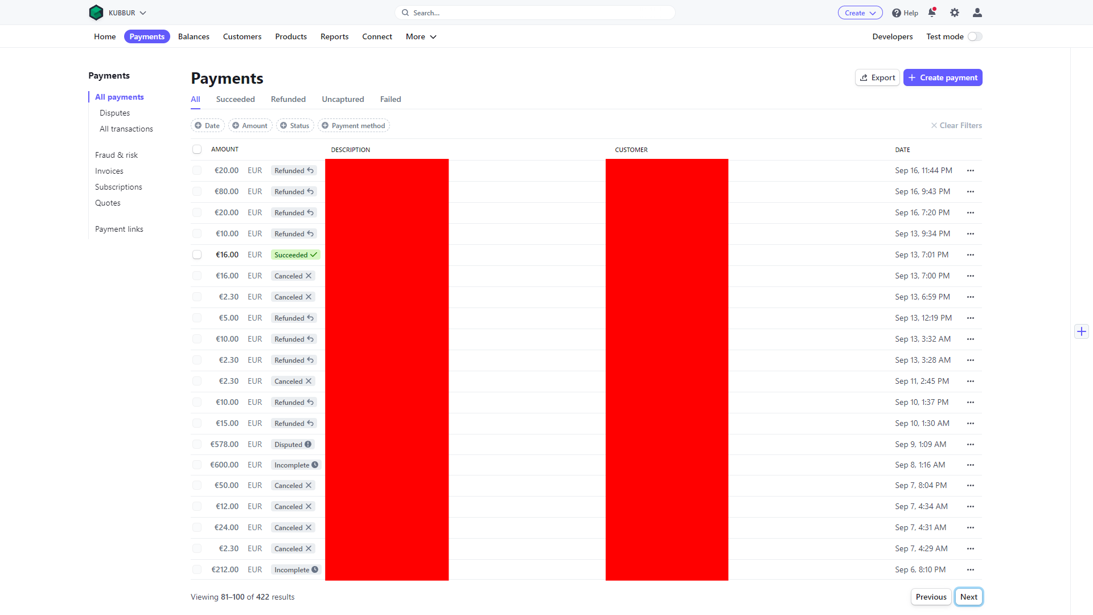Click the Create payment button
Screen dimensions: 1093x615
942,77
